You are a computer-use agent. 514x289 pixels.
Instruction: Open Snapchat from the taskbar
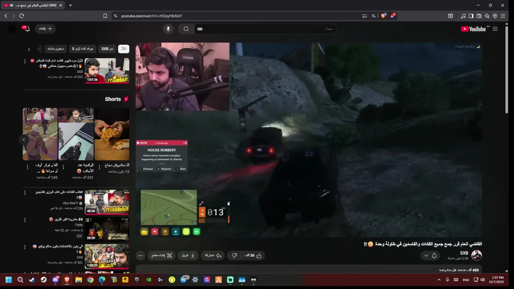[x=172, y=280]
